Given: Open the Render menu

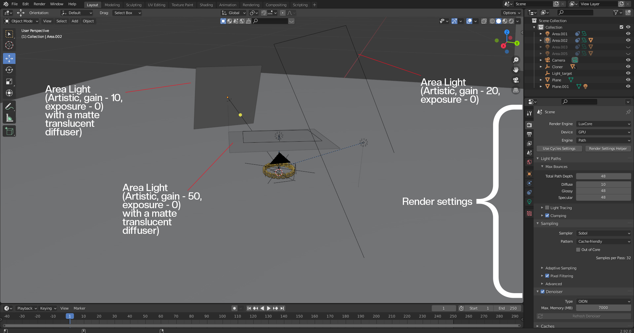Looking at the screenshot, I should click(39, 4).
